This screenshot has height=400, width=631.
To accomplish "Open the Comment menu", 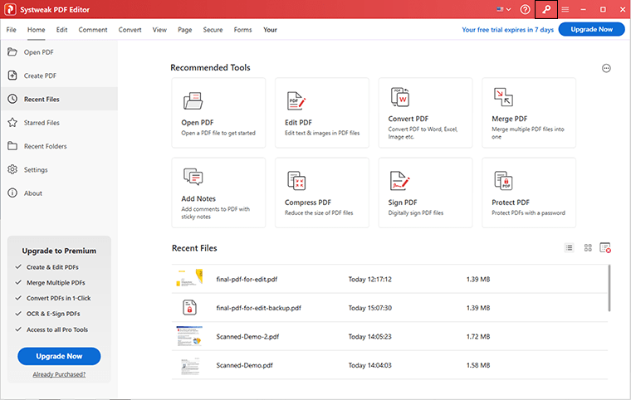I will (x=93, y=30).
